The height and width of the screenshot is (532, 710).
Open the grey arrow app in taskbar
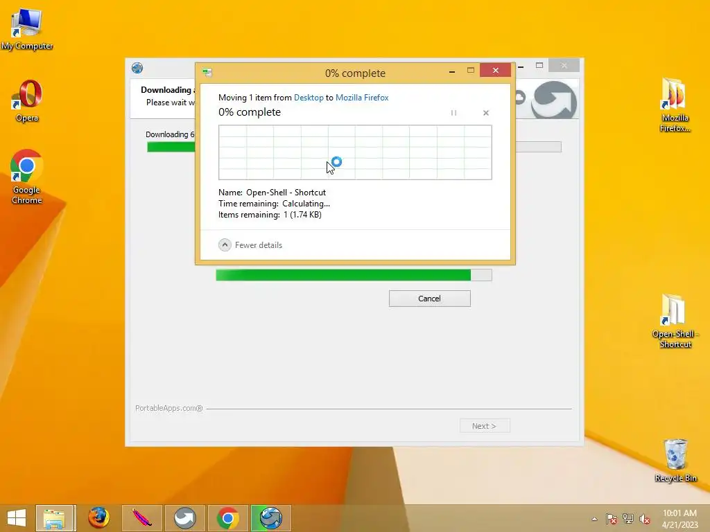click(x=184, y=518)
